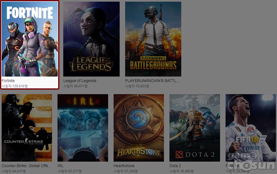Click the FIFA title text under cover
Viewport: 277px width, 174px height.
pyautogui.click(x=230, y=166)
